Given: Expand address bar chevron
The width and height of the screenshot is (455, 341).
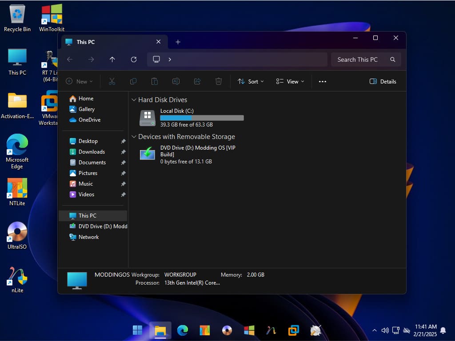Looking at the screenshot, I should [170, 59].
